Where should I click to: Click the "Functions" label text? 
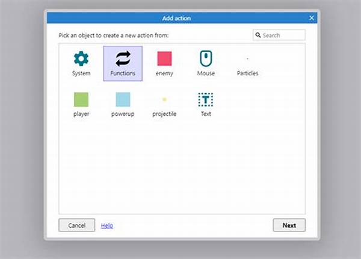coord(123,73)
